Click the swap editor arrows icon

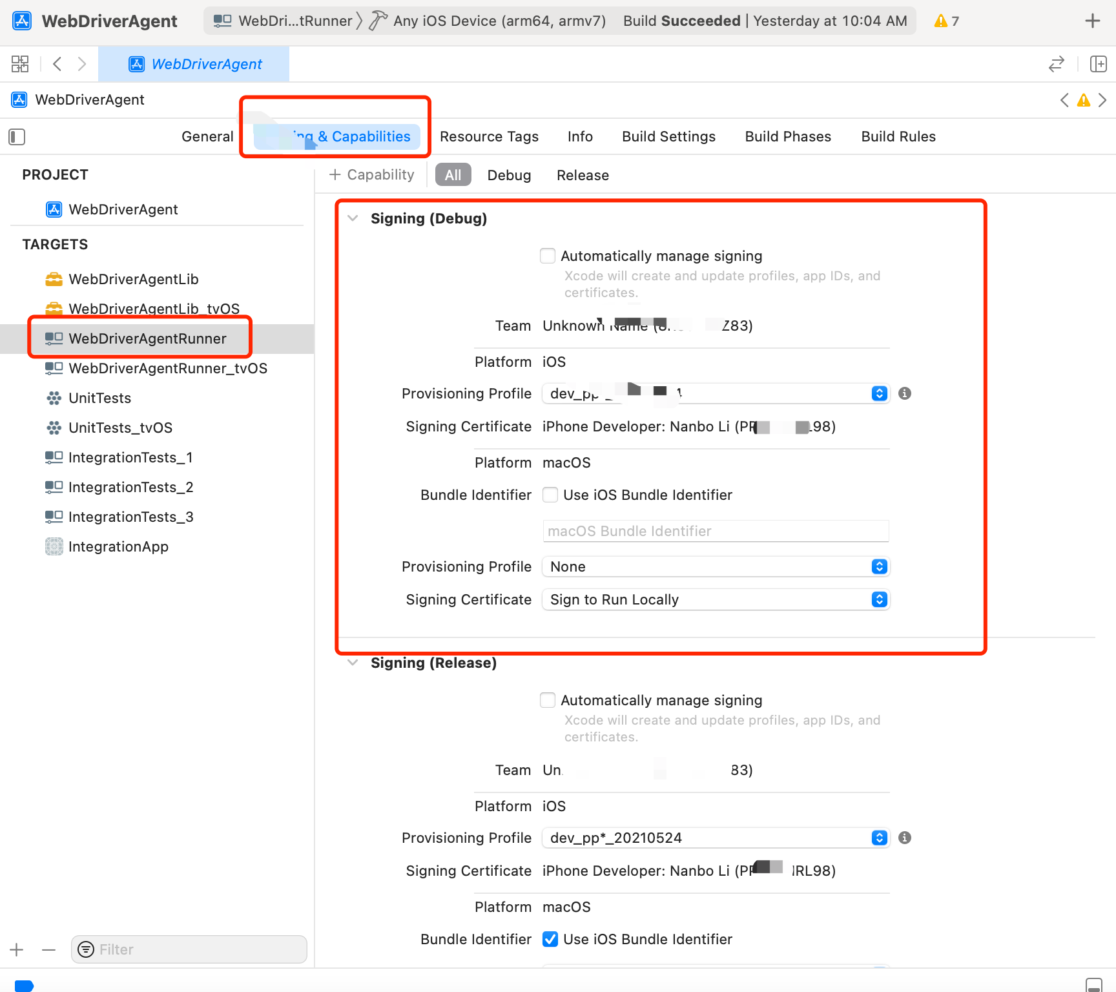pos(1057,64)
